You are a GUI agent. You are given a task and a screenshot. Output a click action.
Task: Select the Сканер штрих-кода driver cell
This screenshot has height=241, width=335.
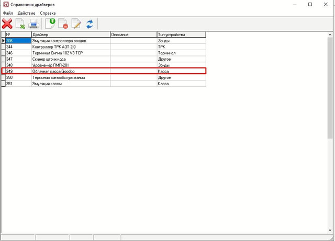click(x=71, y=59)
